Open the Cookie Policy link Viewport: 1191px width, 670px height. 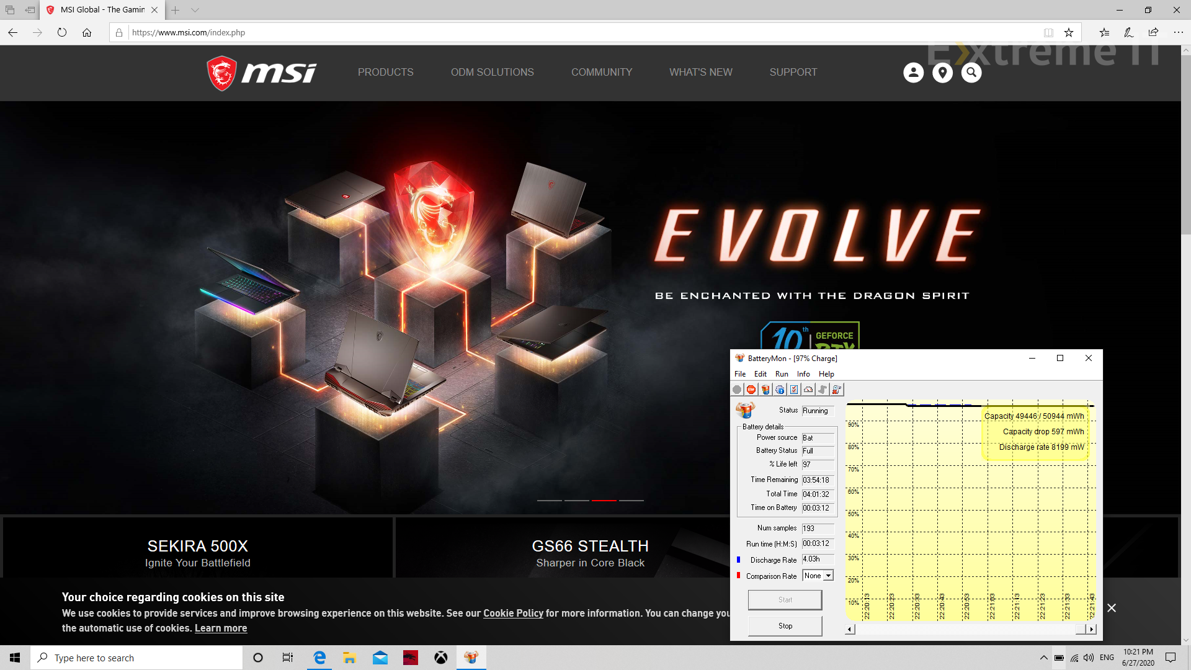(x=513, y=613)
